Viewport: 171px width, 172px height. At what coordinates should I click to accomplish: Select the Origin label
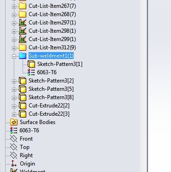(27, 164)
